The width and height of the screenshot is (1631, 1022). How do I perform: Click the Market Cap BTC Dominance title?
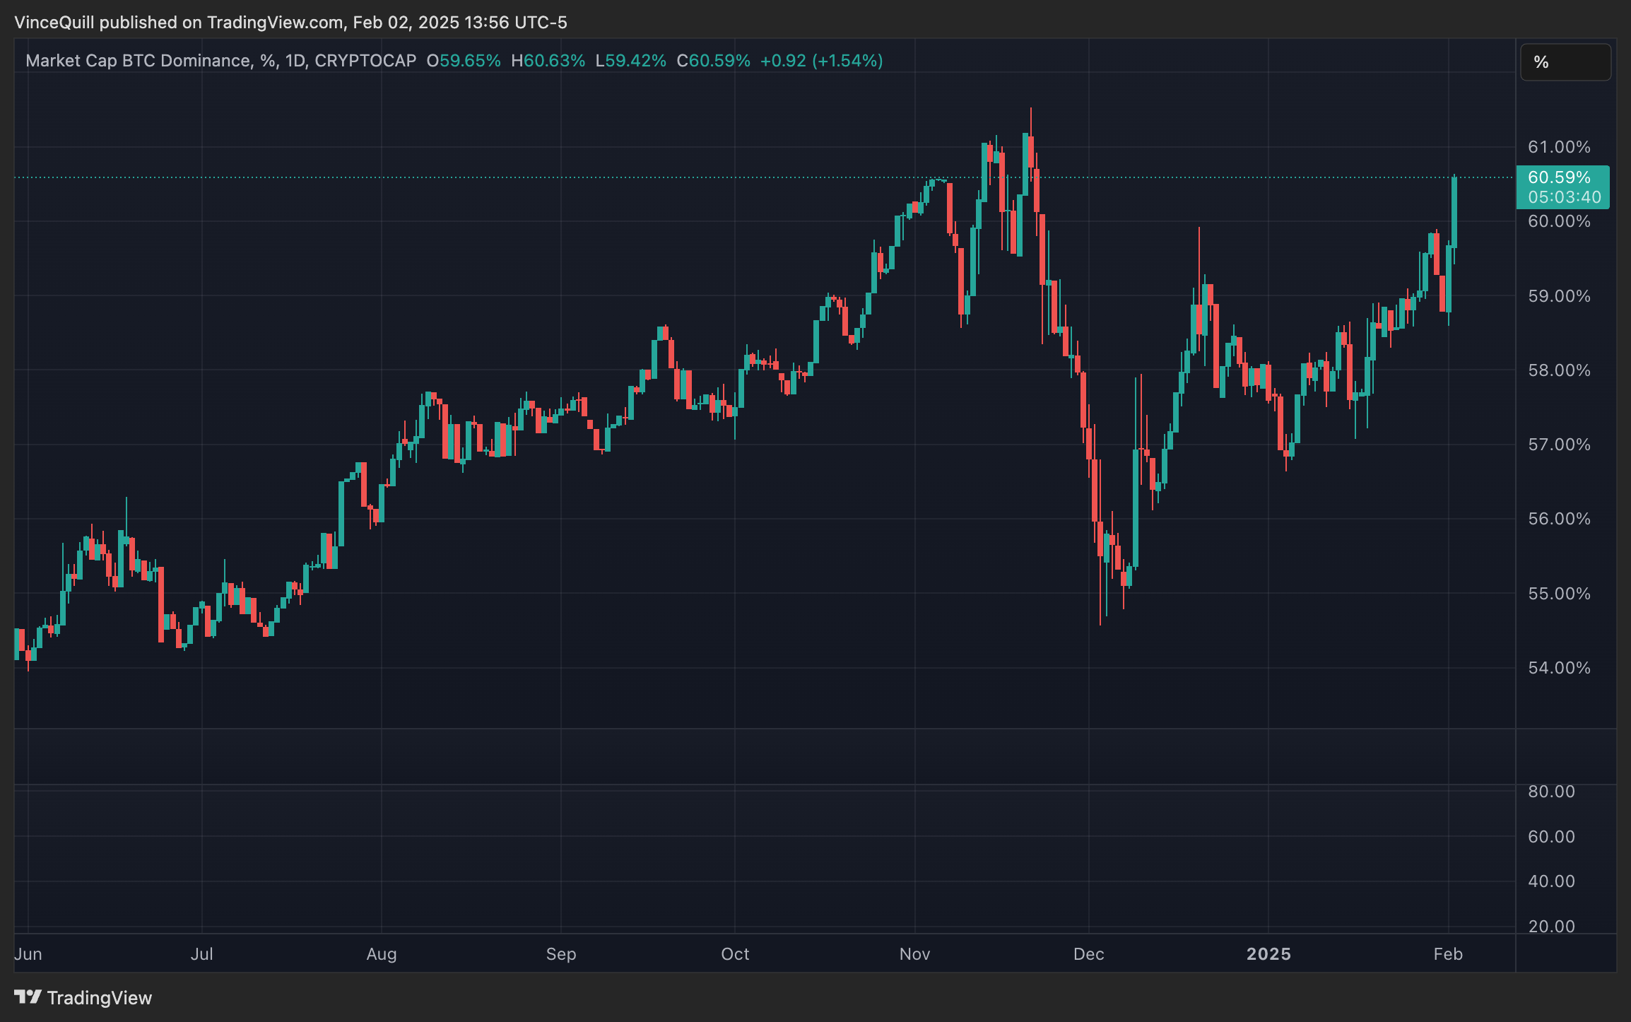138,61
